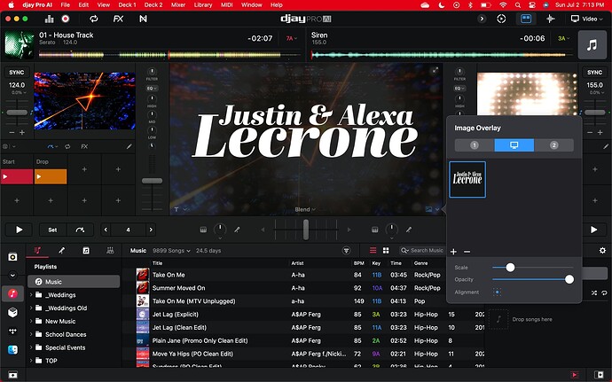Adjust the overlay Opacity slider

(x=569, y=279)
